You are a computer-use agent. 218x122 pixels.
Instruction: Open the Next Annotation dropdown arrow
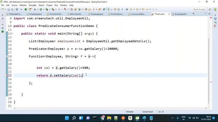134,9
